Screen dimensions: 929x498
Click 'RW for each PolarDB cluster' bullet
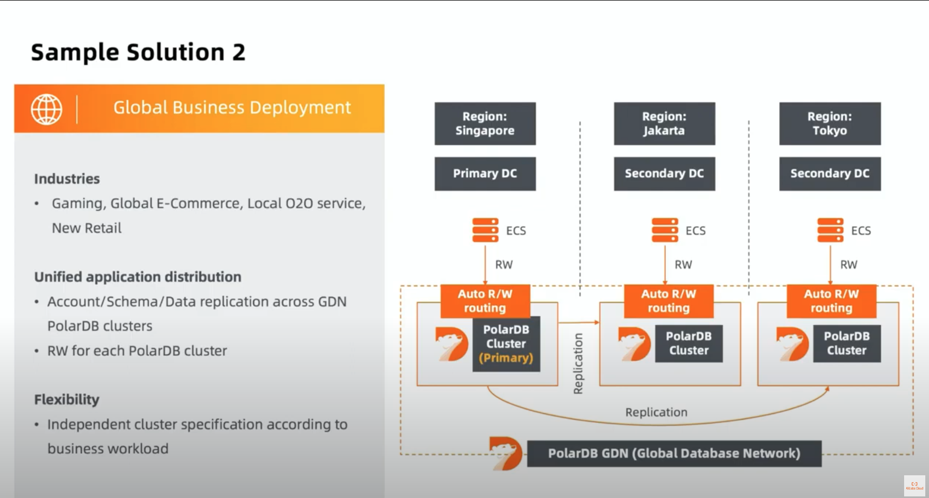pyautogui.click(x=137, y=351)
